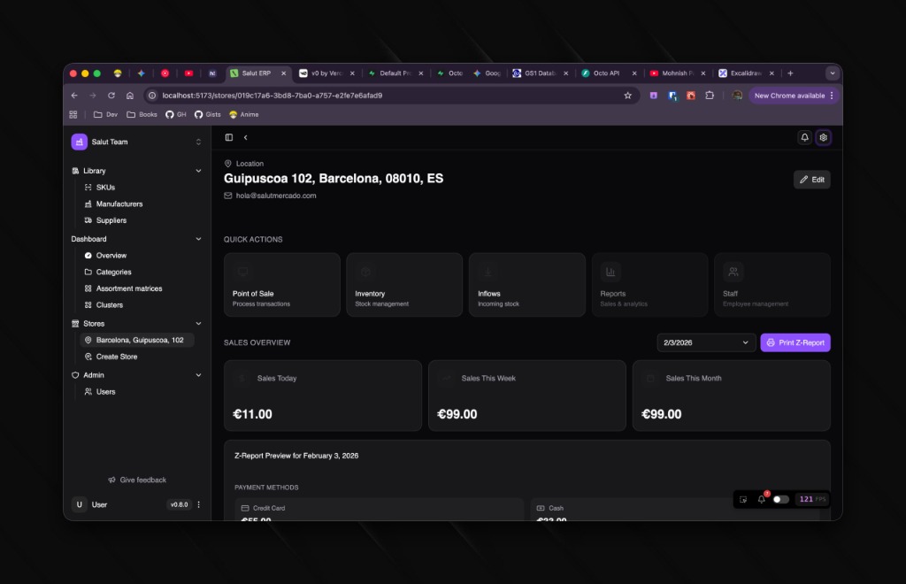
Task: Open the 2/3/2026 date picker dropdown
Action: click(x=705, y=342)
